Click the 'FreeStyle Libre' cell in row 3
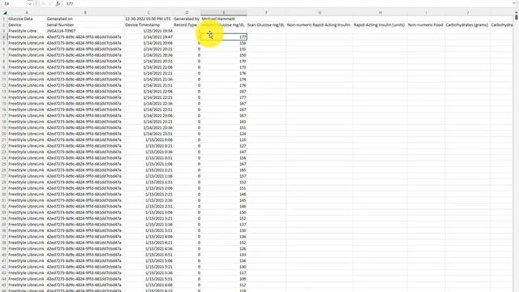The image size is (519, 292). click(x=27, y=31)
